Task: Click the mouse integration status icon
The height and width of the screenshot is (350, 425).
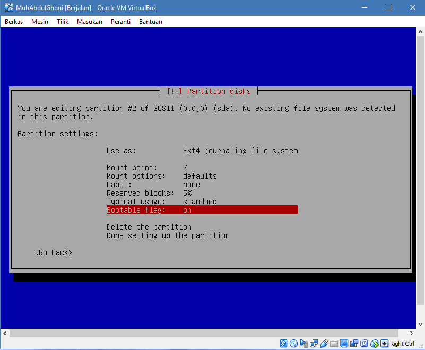Action: [x=374, y=344]
